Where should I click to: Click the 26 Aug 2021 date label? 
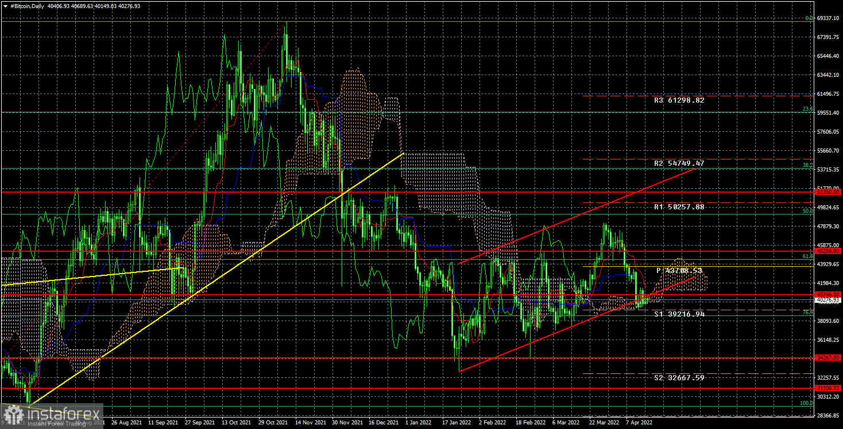click(125, 422)
